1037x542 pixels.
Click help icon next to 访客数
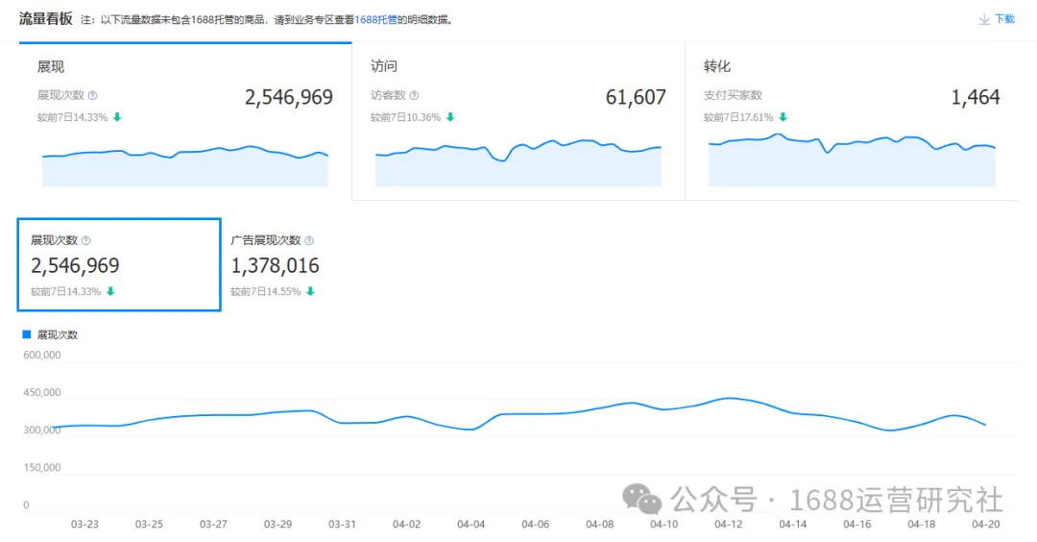[414, 95]
